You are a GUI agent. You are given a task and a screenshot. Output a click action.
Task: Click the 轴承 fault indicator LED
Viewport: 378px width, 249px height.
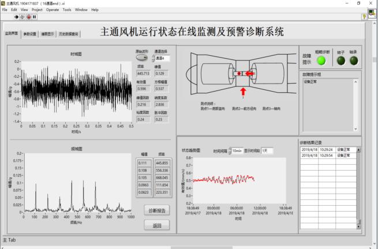coord(353,61)
